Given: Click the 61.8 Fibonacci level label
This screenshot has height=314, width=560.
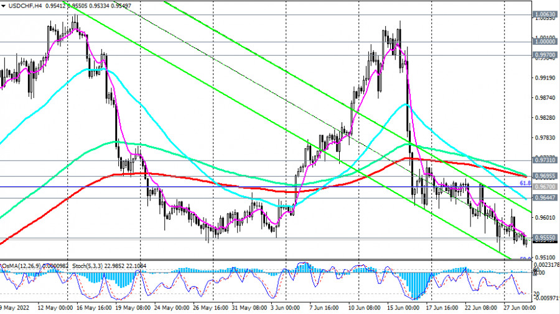Looking at the screenshot, I should (x=525, y=183).
